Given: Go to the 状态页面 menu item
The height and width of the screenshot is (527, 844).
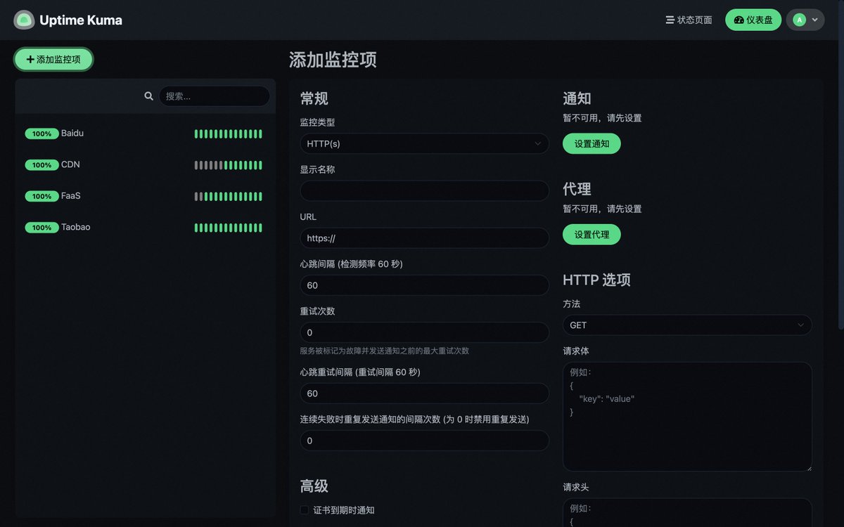Looking at the screenshot, I should click(x=689, y=20).
